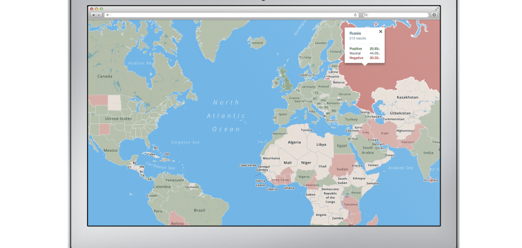522x248 pixels.
Task: Select Kazakhstan on the map
Action: (408, 97)
